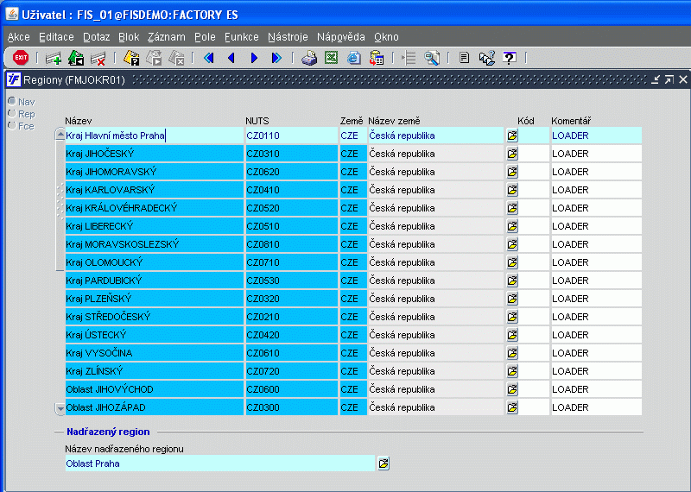The height and width of the screenshot is (492, 691).
Task: Click the NUTS code CZ0810 field
Action: (x=291, y=244)
